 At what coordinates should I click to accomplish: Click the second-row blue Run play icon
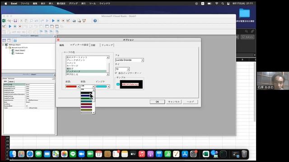[x=10, y=27]
